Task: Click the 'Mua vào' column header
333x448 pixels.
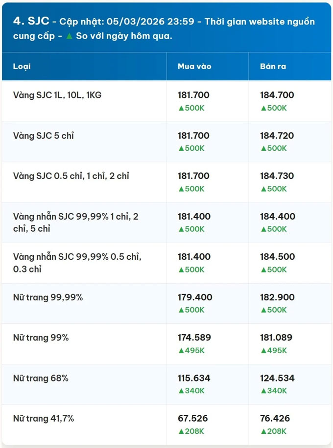Action: (x=194, y=66)
